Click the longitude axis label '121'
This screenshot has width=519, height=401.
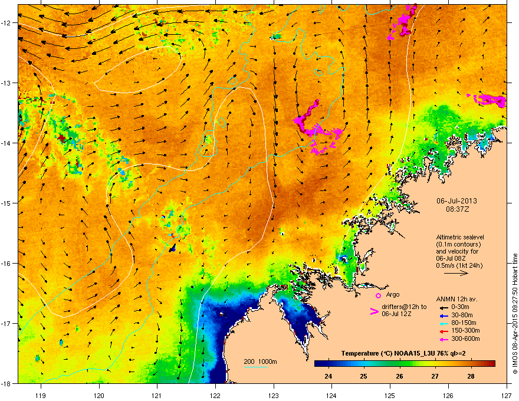tap(157, 395)
